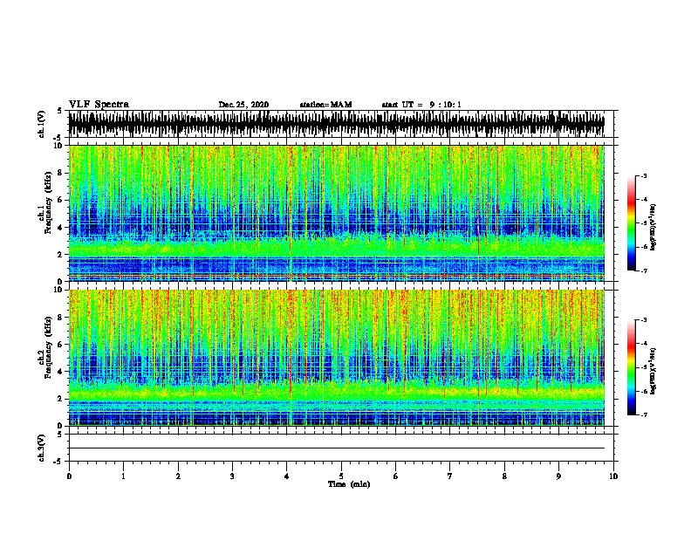
Task: Click the time axis tick '0'
Action: 69,476
